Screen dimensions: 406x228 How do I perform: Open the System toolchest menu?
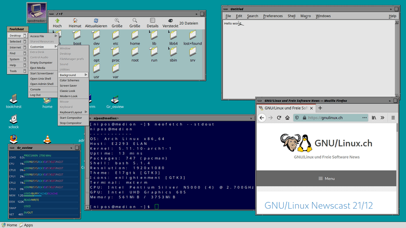click(x=17, y=59)
